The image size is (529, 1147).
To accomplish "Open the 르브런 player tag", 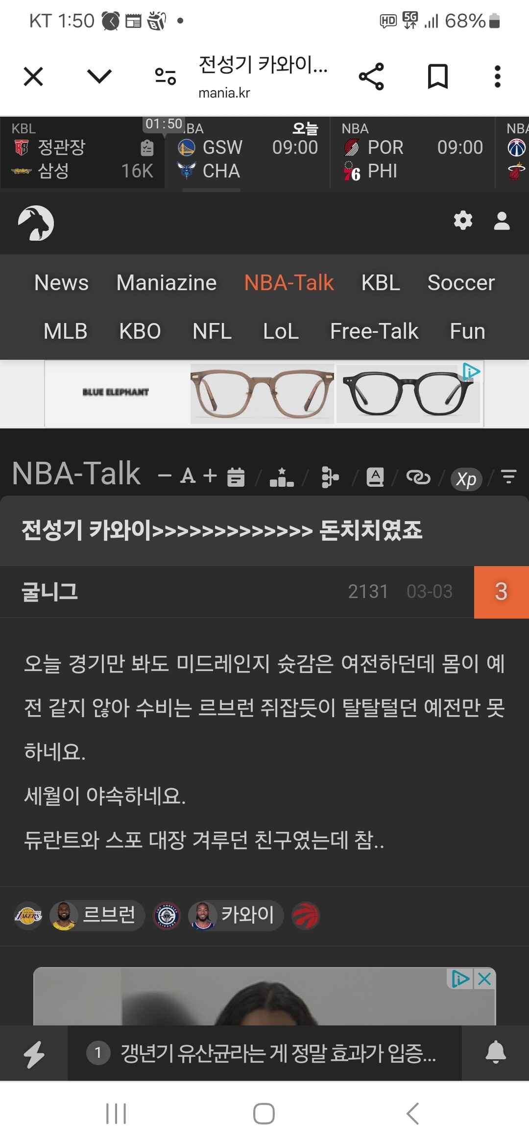I will [97, 916].
